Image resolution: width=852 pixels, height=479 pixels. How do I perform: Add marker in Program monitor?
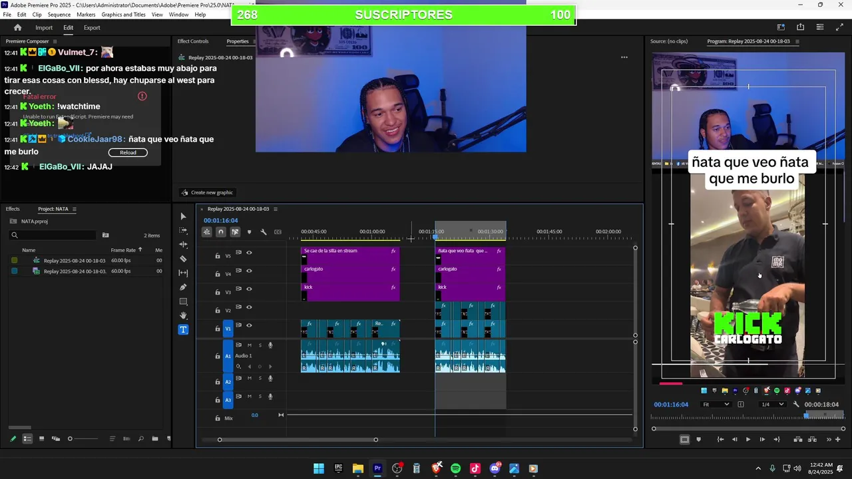coord(698,439)
